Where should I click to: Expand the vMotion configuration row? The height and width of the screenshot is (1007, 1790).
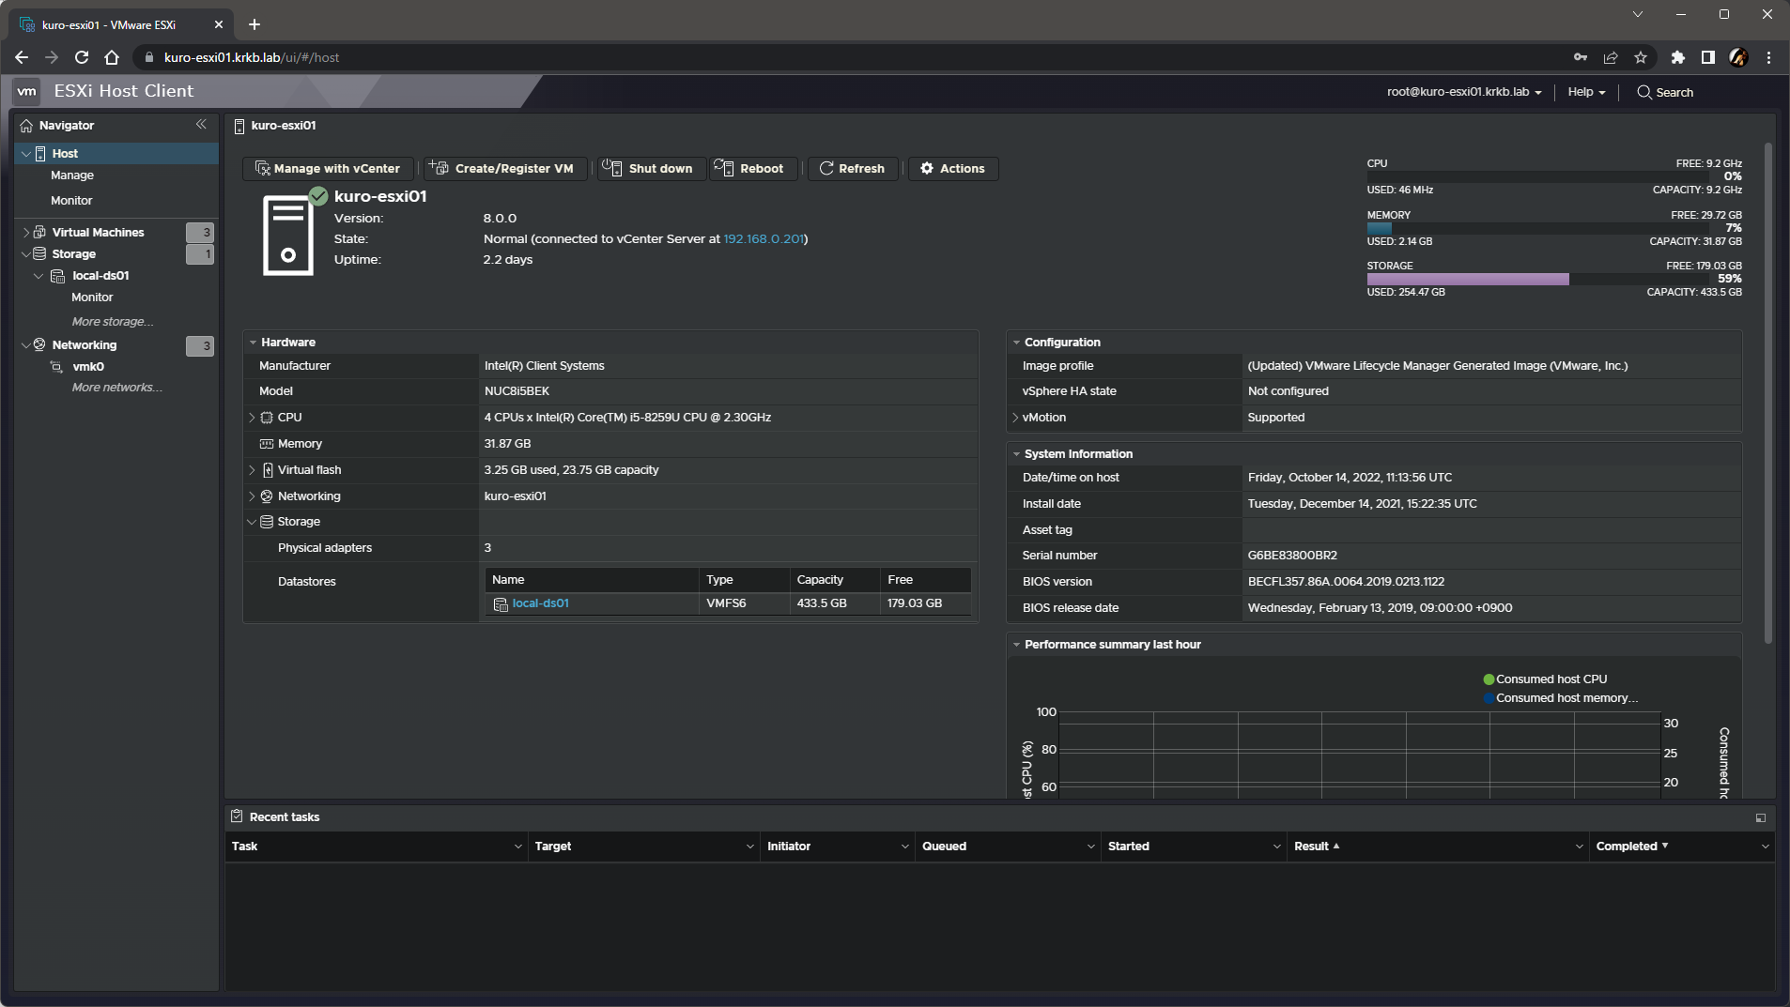[x=1015, y=418]
